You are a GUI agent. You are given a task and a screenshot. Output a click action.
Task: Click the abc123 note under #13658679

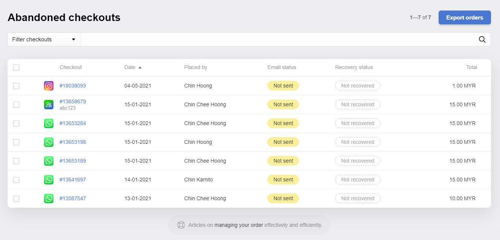[68, 108]
